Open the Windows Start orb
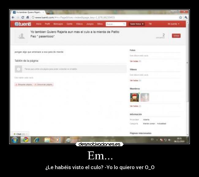The height and width of the screenshot is (177, 199). (15, 140)
